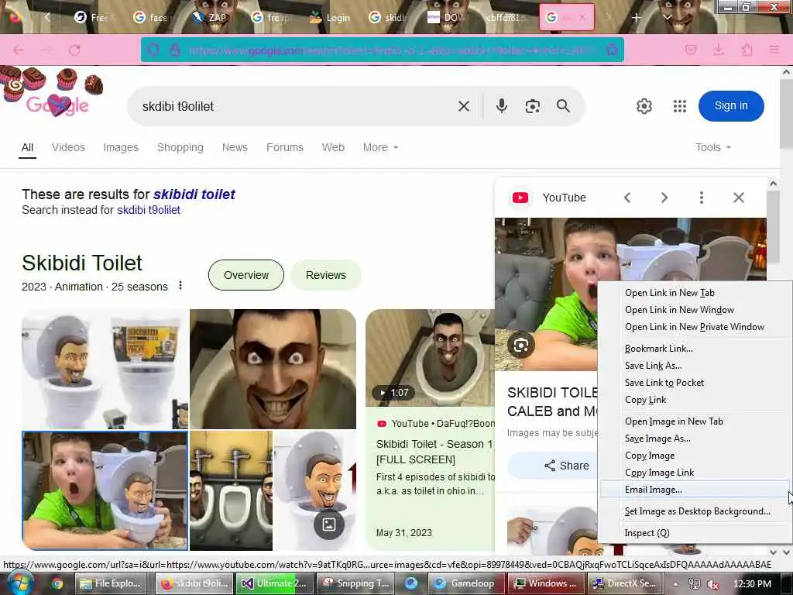Image resolution: width=793 pixels, height=595 pixels.
Task: Clear the search box with the X icon
Action: [x=463, y=106]
